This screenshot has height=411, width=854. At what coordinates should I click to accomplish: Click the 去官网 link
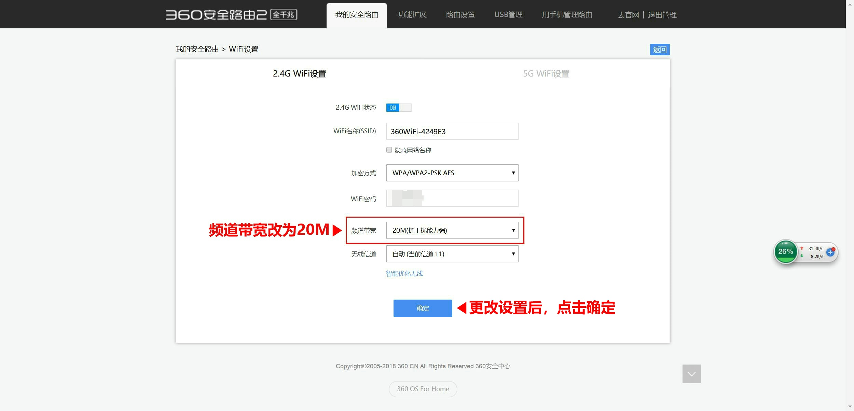pos(628,15)
